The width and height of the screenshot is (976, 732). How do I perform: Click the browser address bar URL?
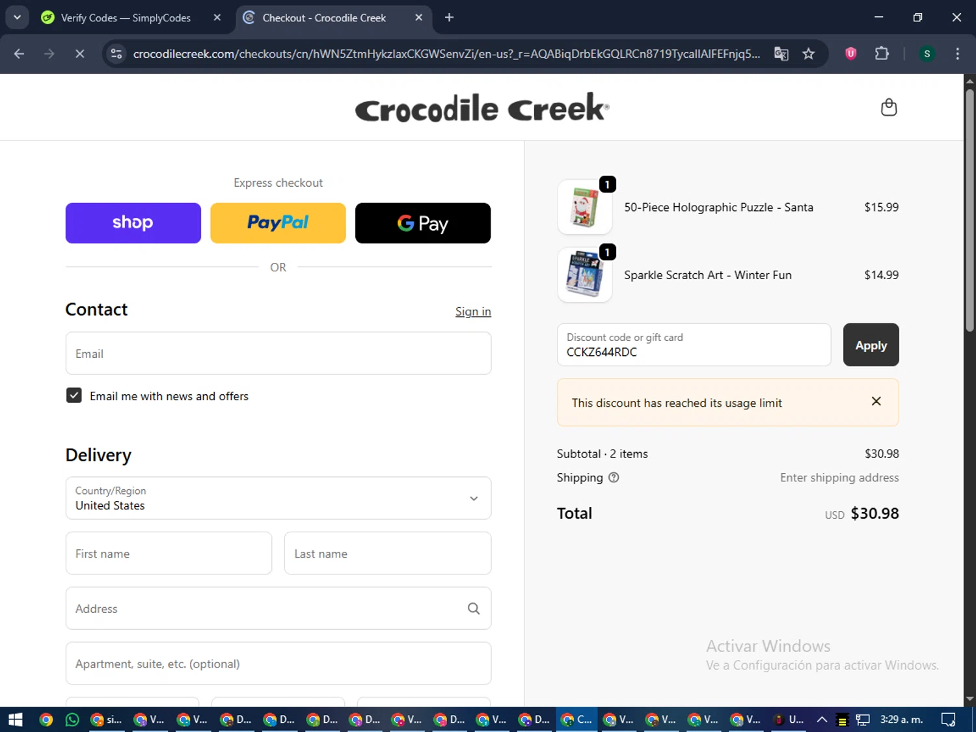[446, 54]
